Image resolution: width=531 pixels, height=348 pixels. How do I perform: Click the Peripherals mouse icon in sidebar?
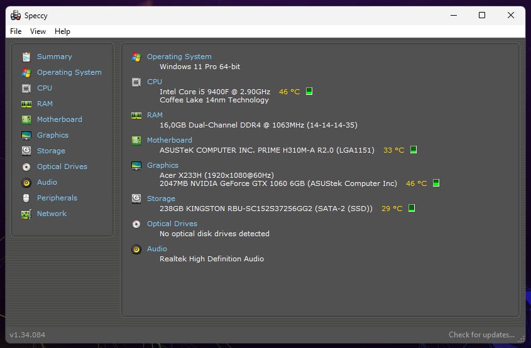click(x=26, y=198)
